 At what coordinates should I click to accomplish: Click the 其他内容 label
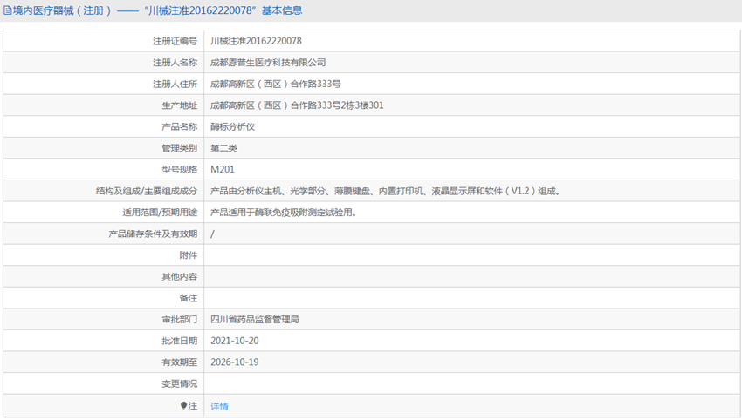(179, 276)
